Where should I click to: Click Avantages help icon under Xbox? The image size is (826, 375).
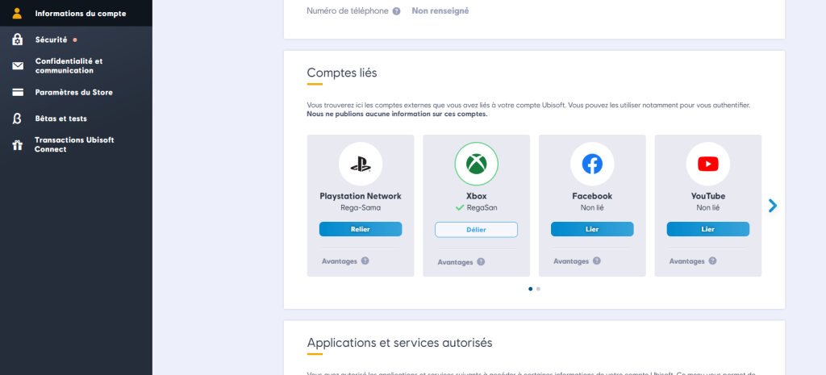(481, 262)
